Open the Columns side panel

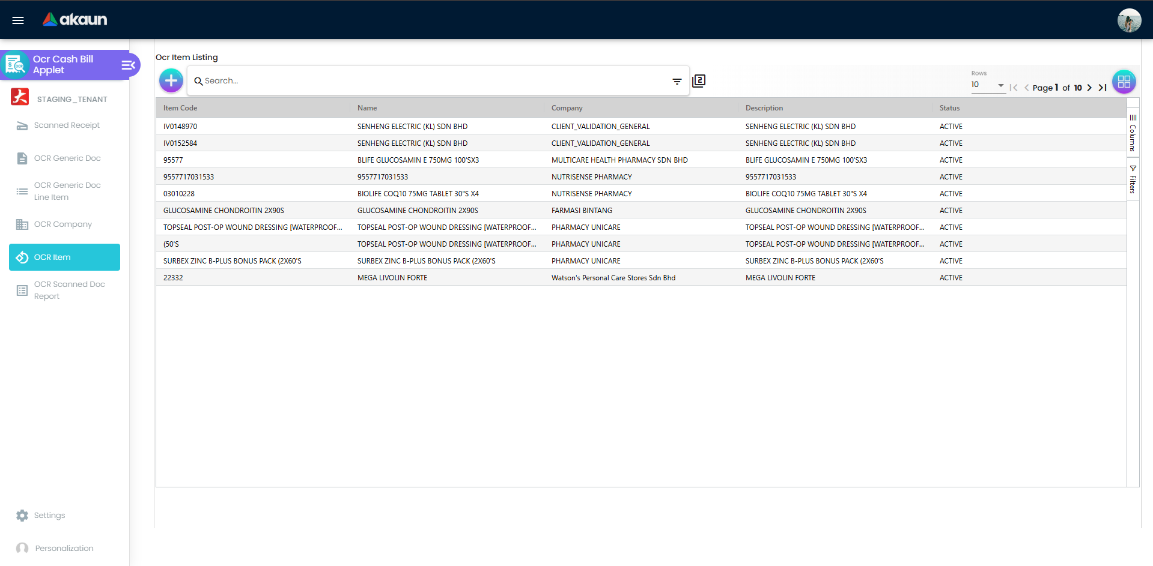point(1133,133)
